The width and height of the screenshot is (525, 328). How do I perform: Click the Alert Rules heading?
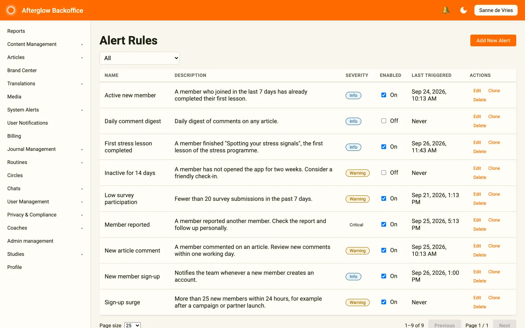pos(128,40)
